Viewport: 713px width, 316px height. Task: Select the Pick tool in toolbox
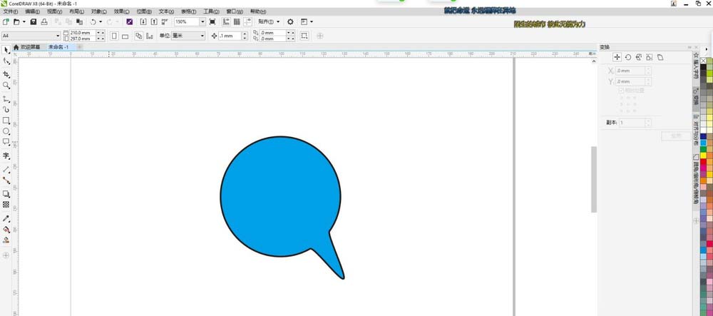6,49
